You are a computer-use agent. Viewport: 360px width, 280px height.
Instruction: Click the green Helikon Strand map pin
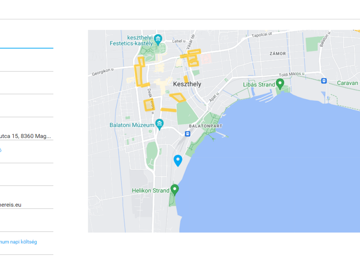(175, 190)
